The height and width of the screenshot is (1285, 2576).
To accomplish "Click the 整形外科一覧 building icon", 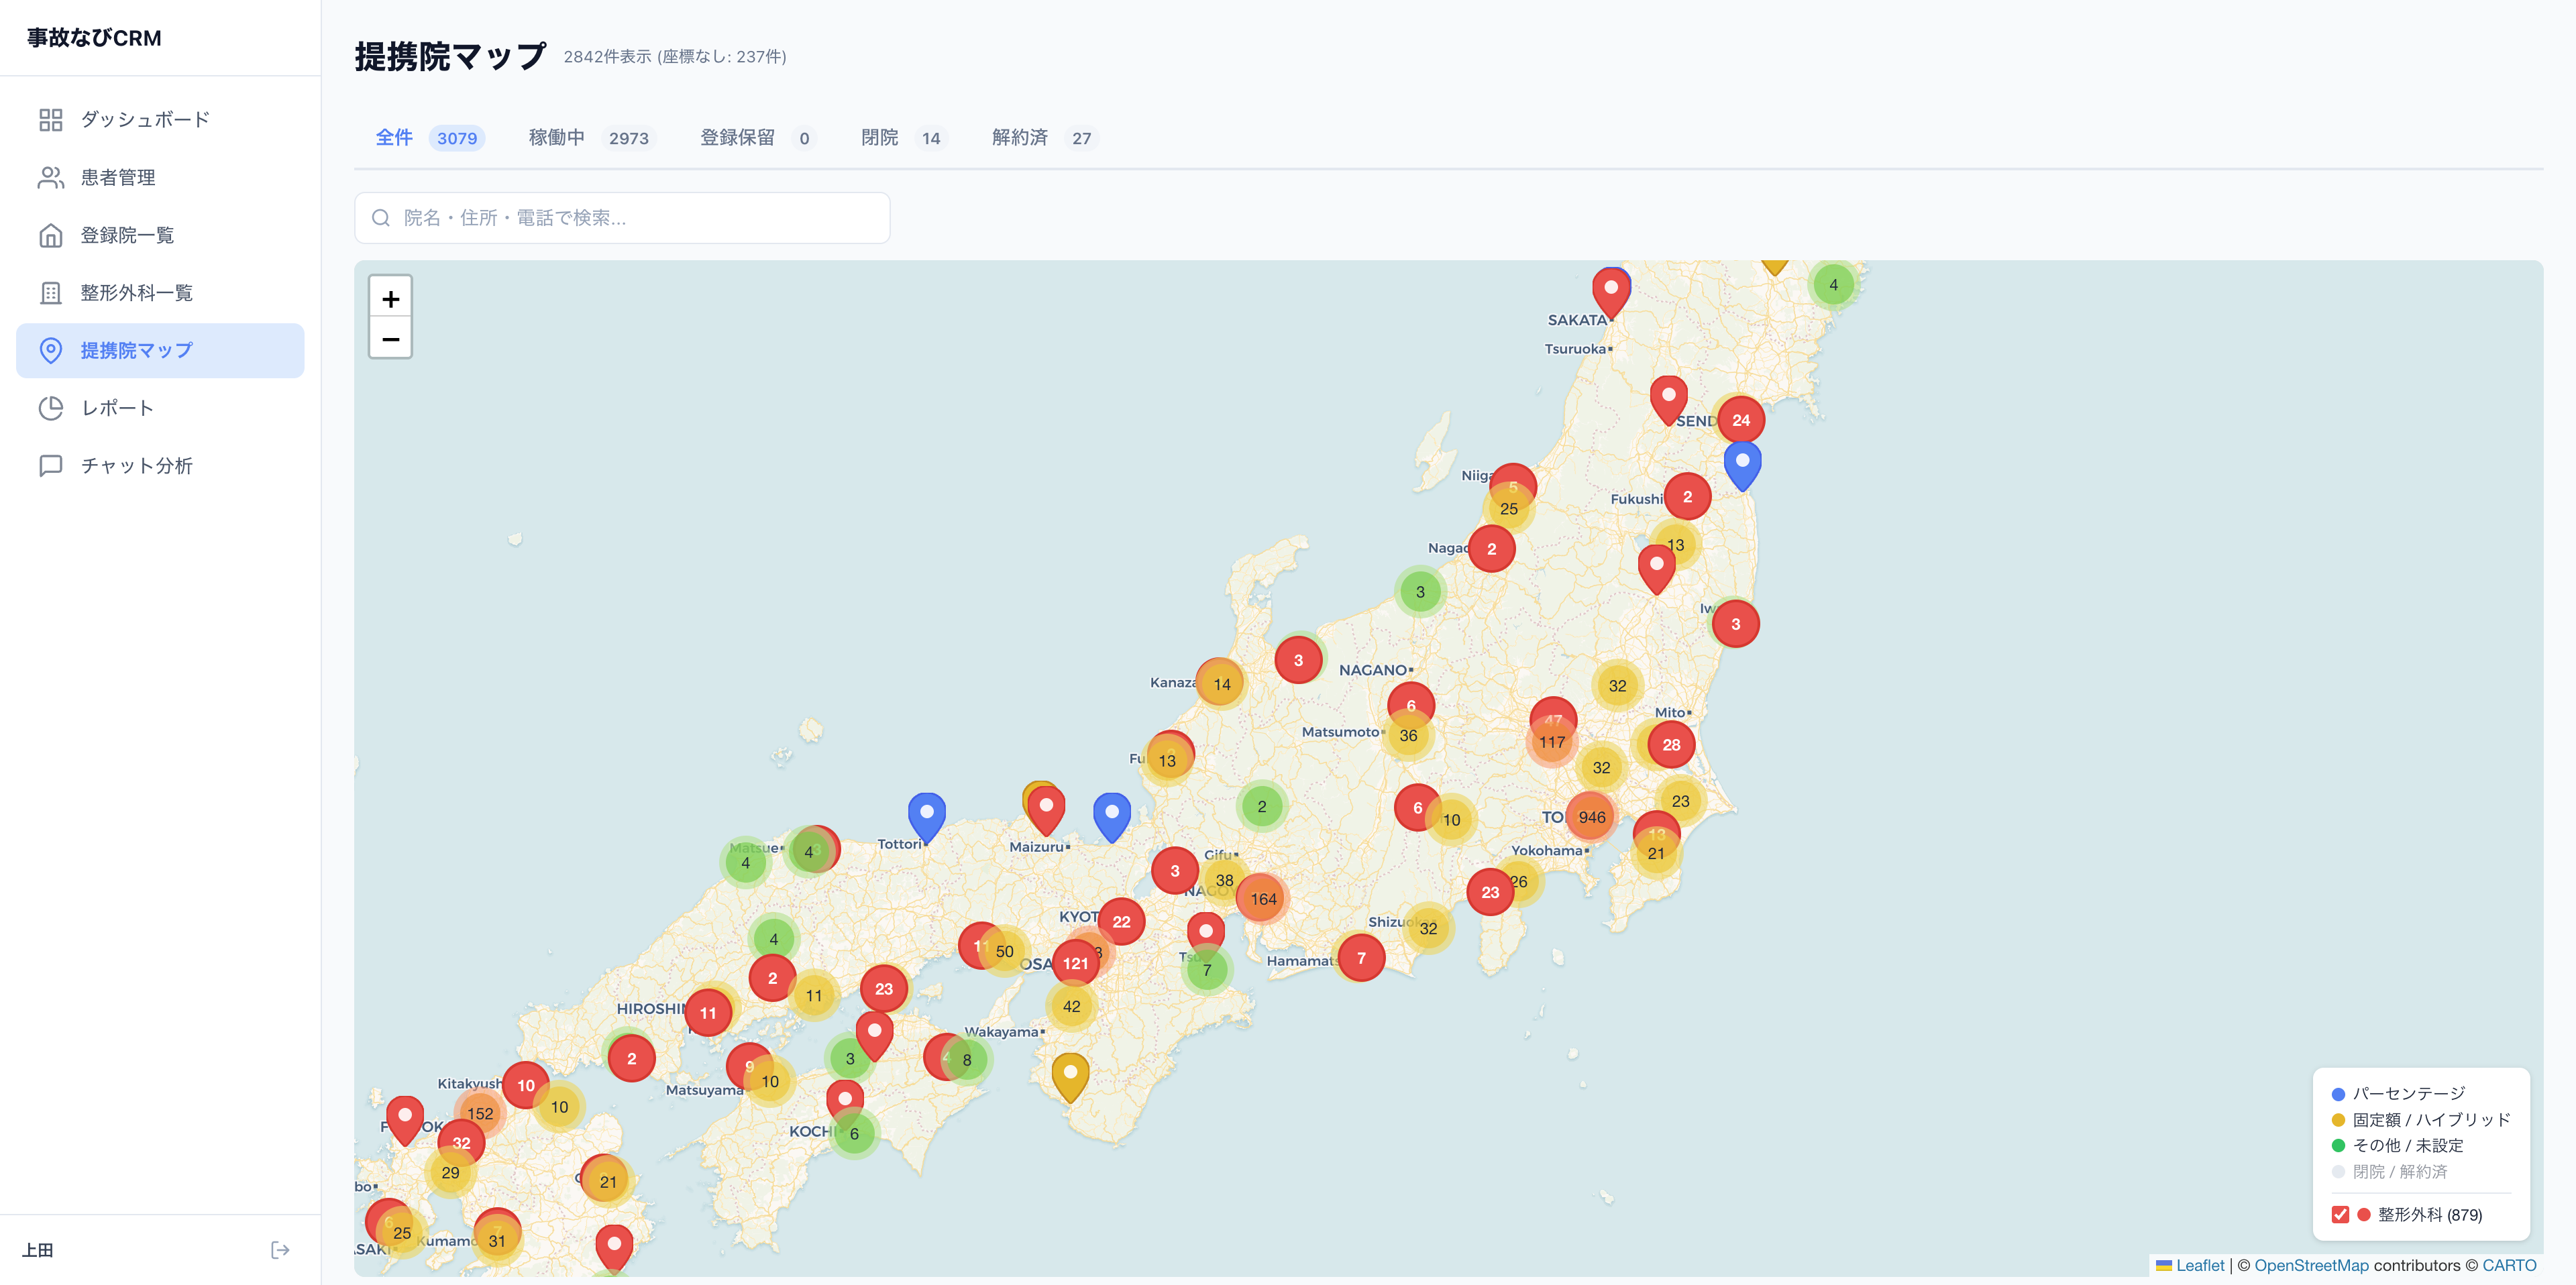I will (50, 293).
